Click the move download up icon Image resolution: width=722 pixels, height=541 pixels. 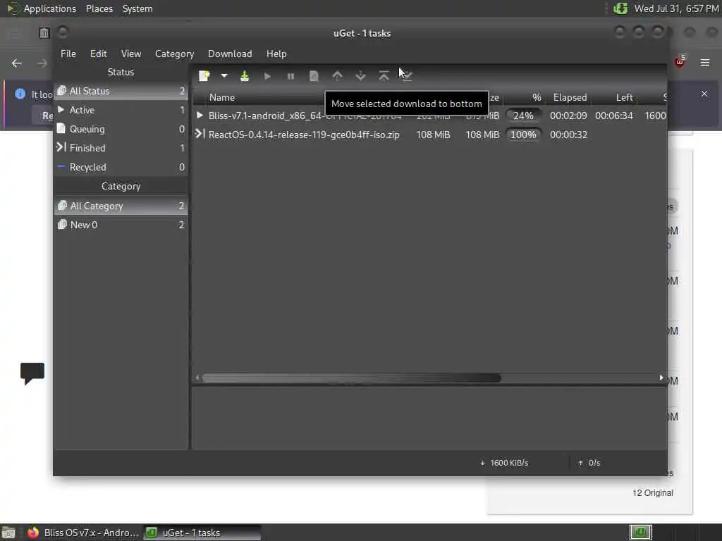337,76
